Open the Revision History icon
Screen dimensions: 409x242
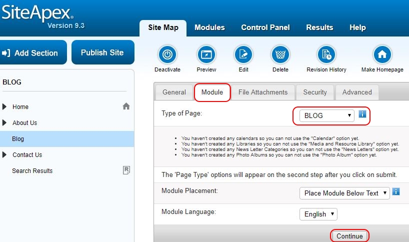click(326, 55)
